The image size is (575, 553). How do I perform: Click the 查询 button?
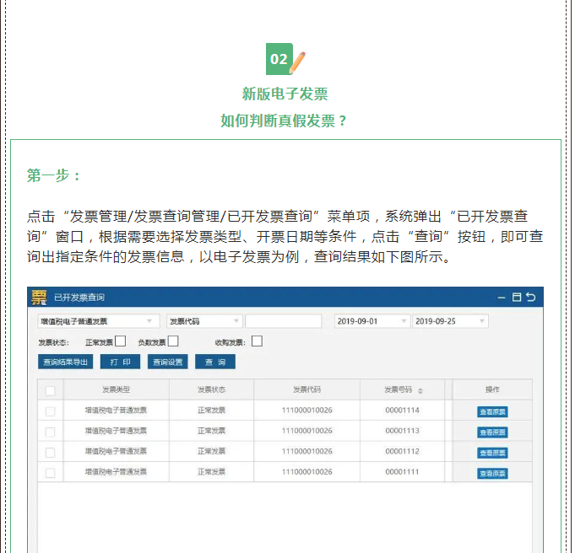pyautogui.click(x=215, y=362)
